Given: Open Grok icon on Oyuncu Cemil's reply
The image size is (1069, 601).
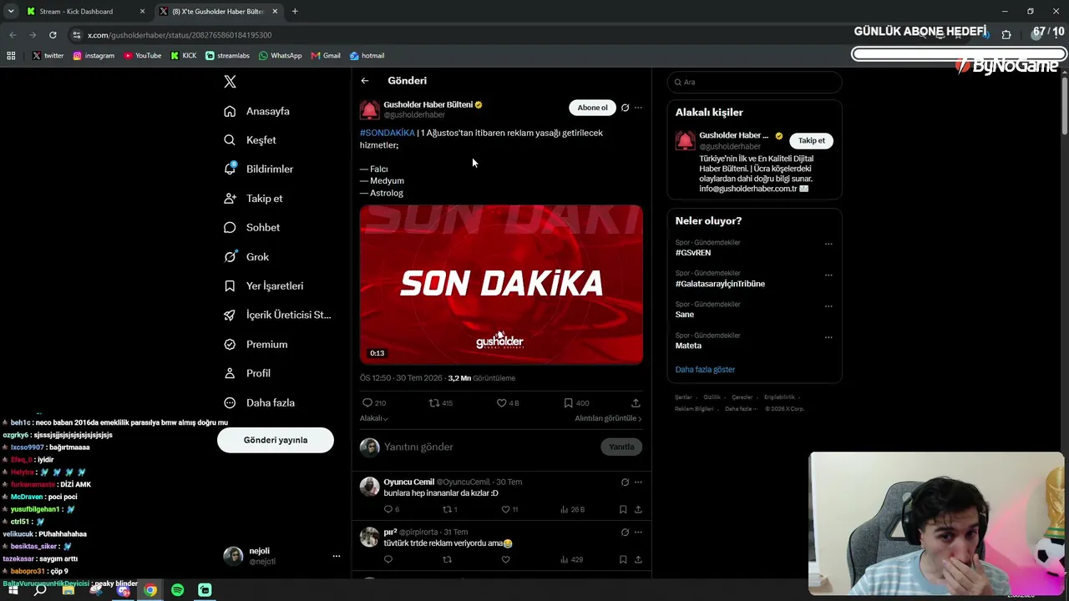Looking at the screenshot, I should [x=625, y=482].
